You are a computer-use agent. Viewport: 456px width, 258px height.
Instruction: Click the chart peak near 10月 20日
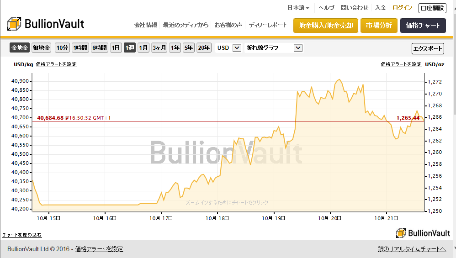click(339, 80)
